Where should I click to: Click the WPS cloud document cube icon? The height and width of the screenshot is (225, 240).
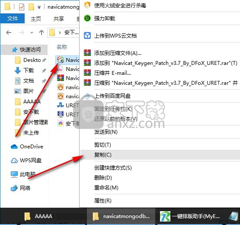coord(87,35)
